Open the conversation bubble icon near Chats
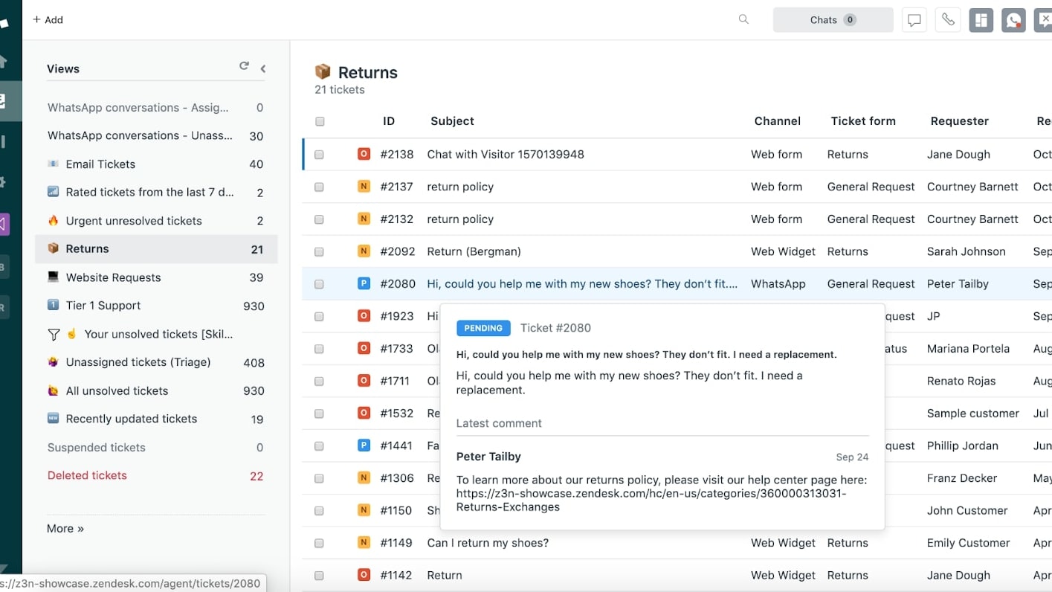The height and width of the screenshot is (592, 1052). pyautogui.click(x=914, y=19)
